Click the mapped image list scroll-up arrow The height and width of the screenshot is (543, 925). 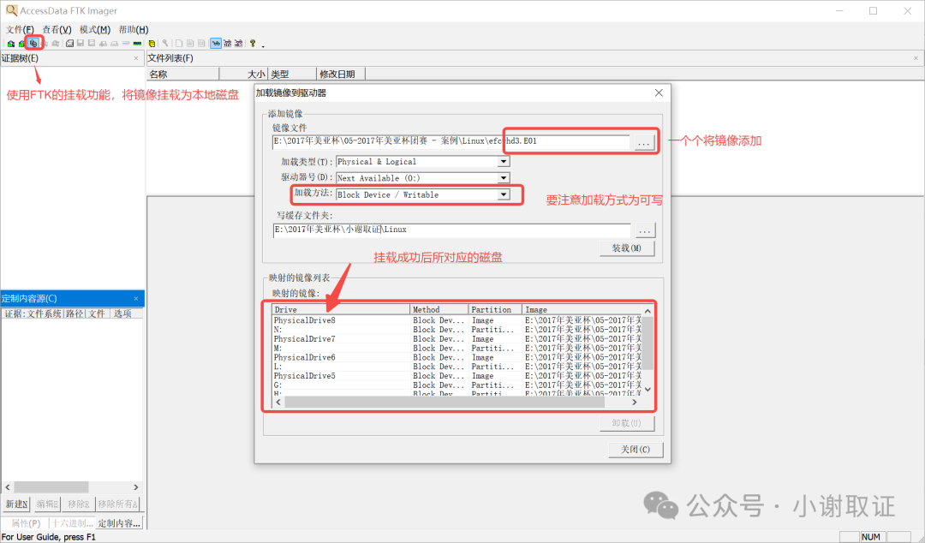647,311
